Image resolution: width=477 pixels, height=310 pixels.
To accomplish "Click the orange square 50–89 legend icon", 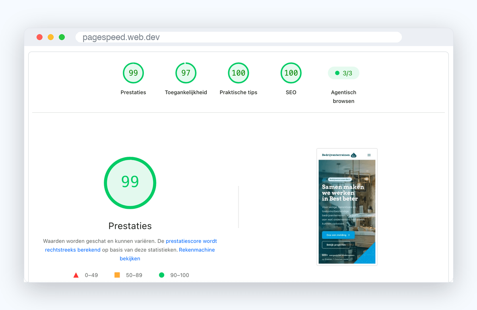I will 117,275.
